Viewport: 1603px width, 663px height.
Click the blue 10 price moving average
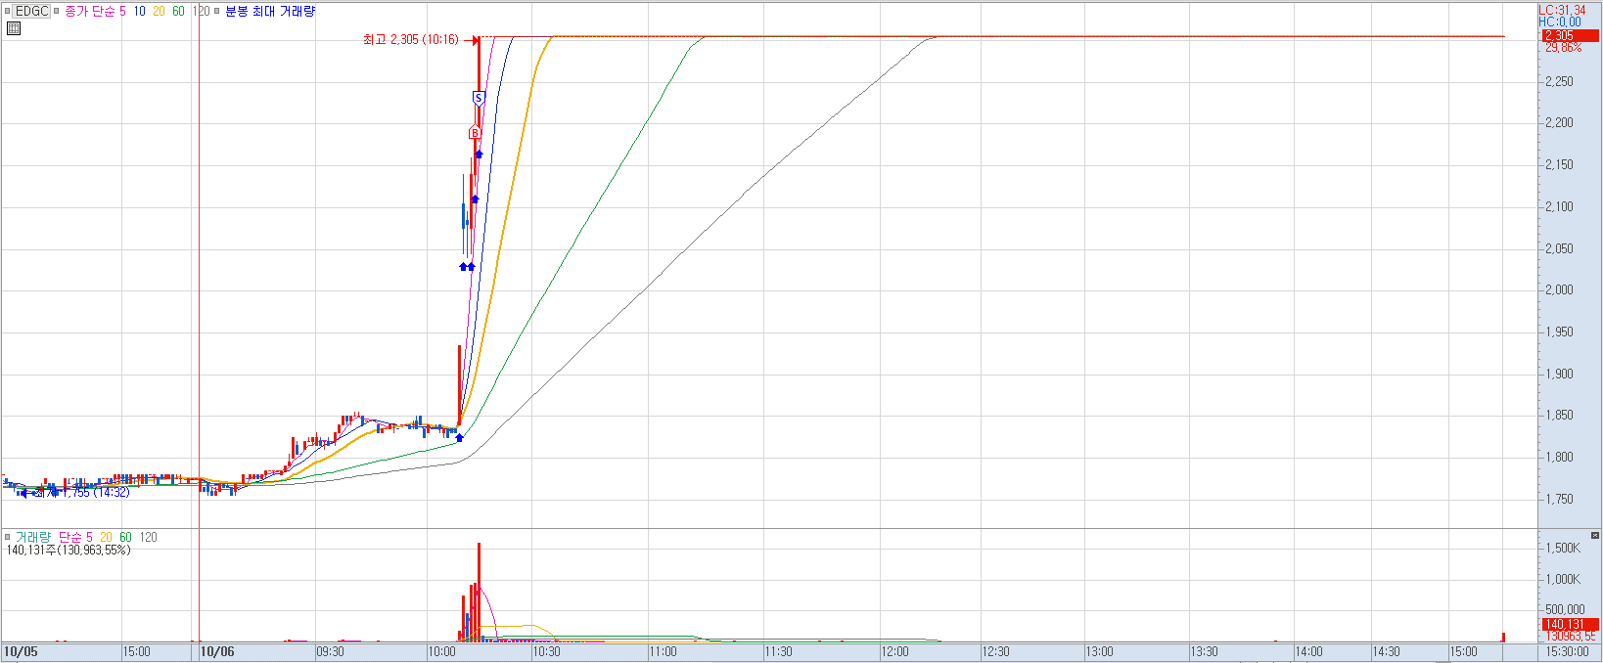(x=139, y=12)
